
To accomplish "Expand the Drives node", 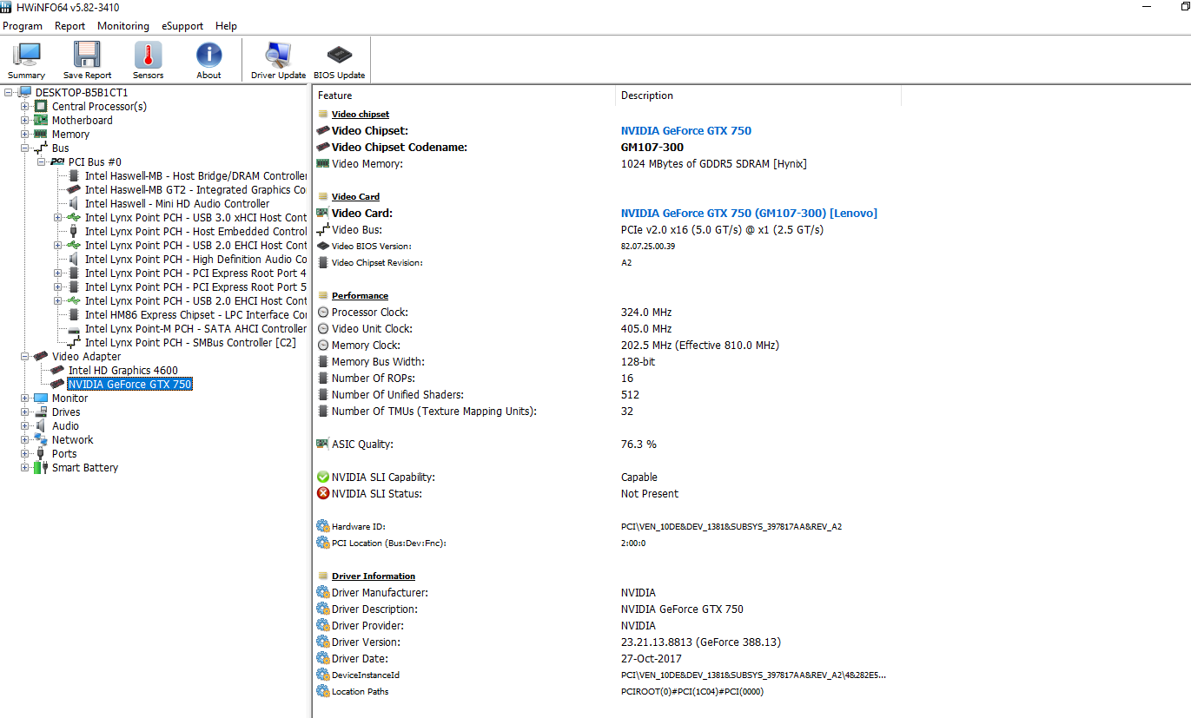I will pyautogui.click(x=25, y=412).
